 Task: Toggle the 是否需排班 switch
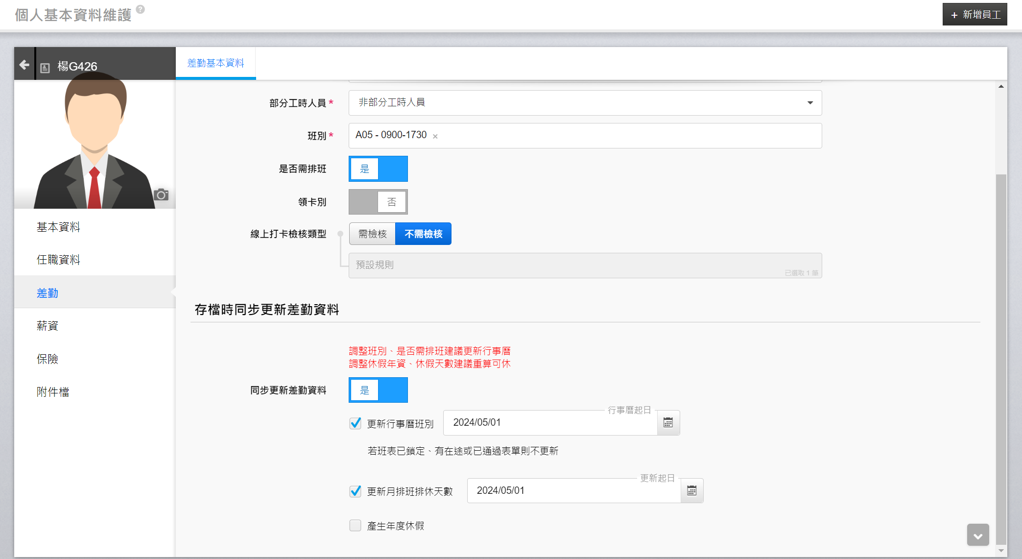(378, 169)
